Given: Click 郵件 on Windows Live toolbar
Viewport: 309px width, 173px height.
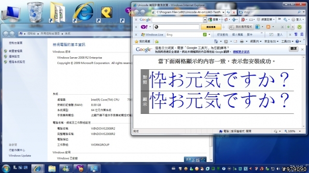Looking at the screenshot, I should pos(250,35).
